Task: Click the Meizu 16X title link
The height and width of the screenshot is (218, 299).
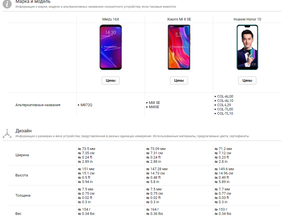Action: click(x=110, y=19)
